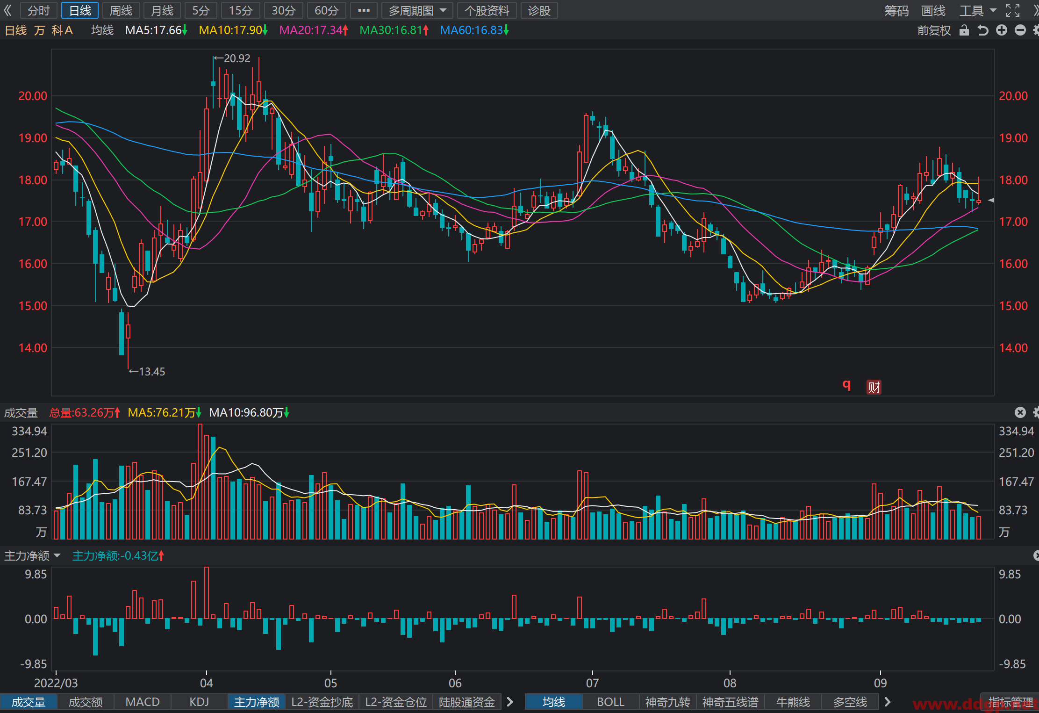Zoom out chart with minus icon
This screenshot has height=713, width=1039.
[1020, 30]
